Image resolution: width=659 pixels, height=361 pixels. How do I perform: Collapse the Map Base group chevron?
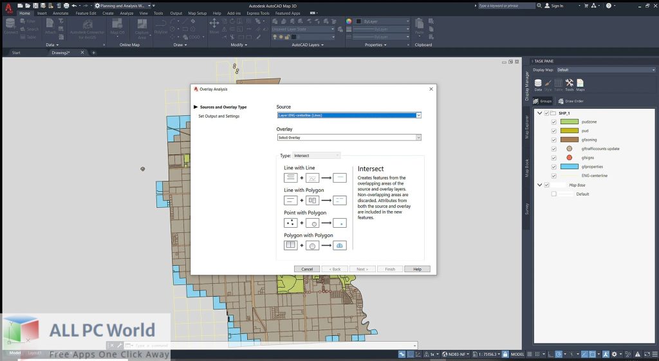540,185
